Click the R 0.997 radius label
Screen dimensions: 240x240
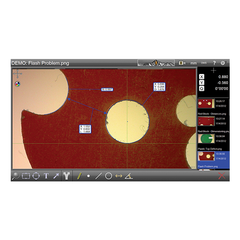click(x=107, y=89)
